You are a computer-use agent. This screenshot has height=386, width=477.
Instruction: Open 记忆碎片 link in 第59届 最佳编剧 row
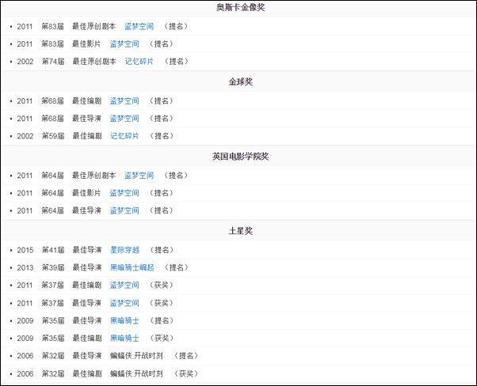pos(124,136)
